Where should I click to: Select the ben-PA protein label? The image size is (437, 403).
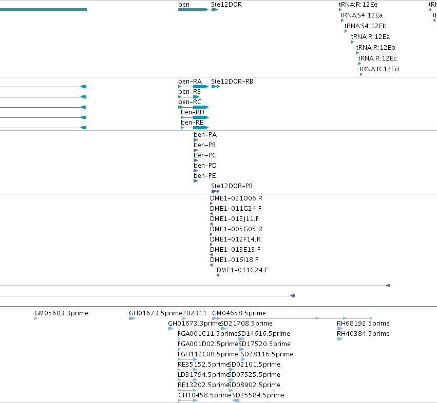(205, 135)
